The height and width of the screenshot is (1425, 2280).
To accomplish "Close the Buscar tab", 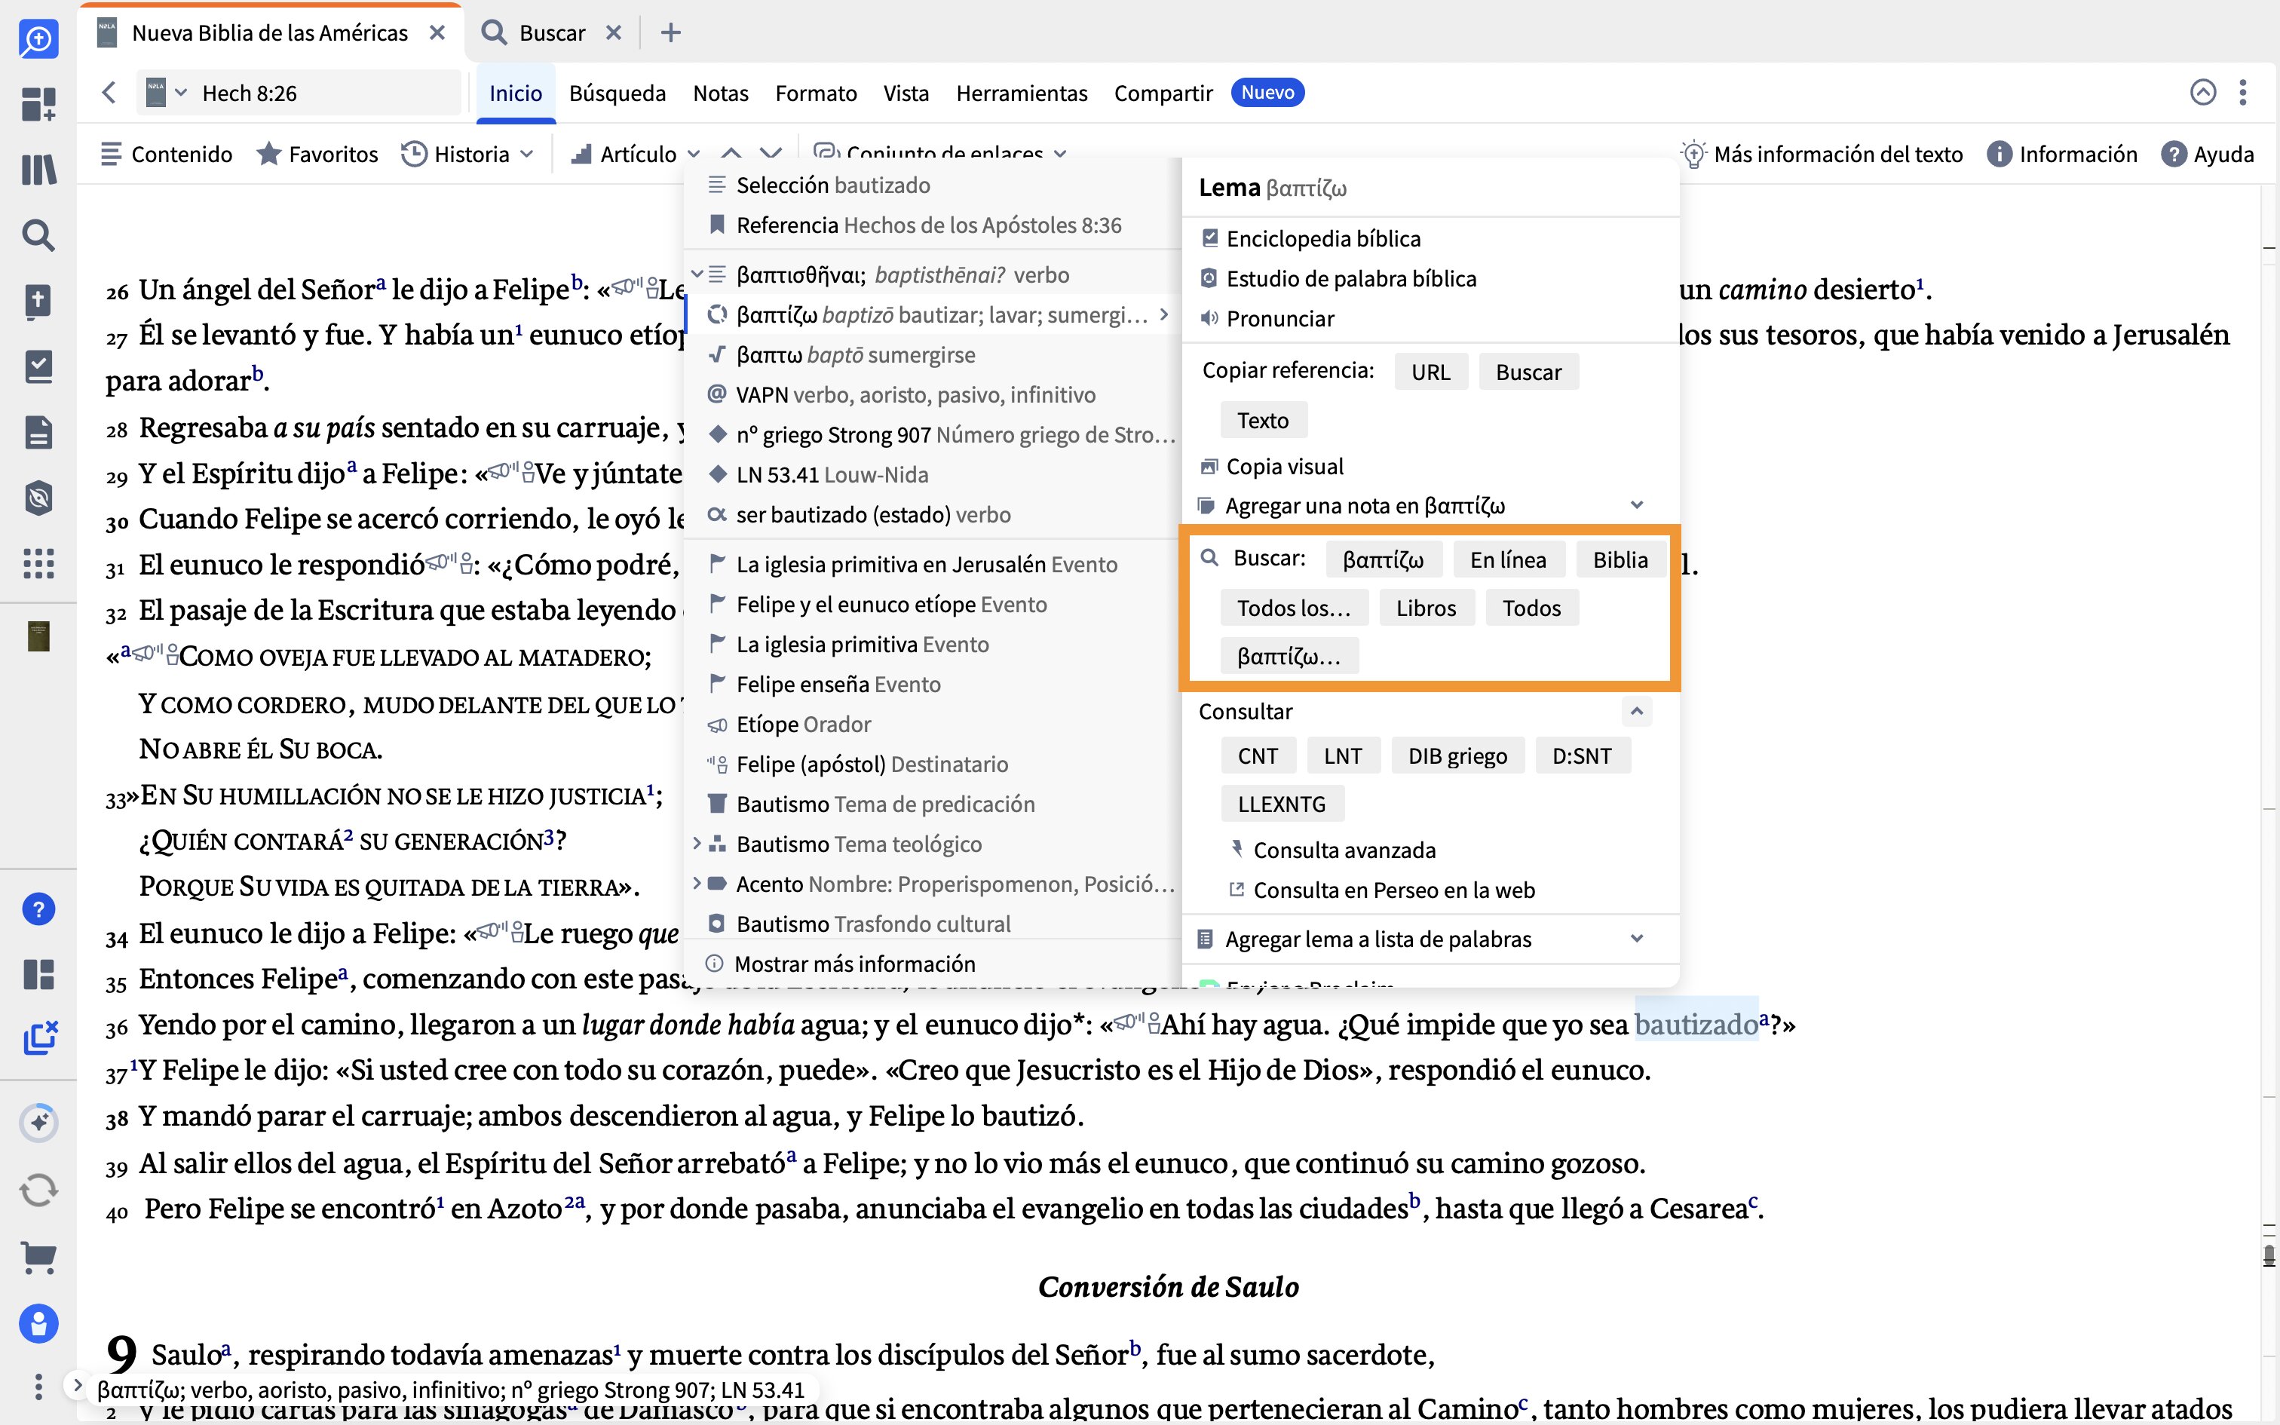I will pyautogui.click(x=613, y=33).
